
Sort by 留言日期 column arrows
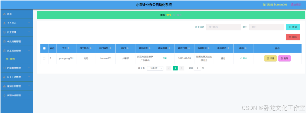point(189,48)
